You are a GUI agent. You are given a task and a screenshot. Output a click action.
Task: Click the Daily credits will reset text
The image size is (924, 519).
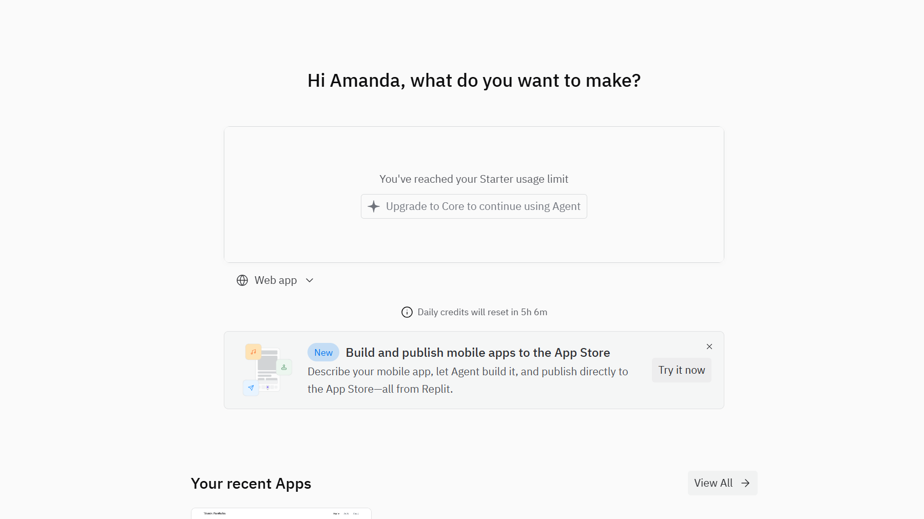coord(482,312)
